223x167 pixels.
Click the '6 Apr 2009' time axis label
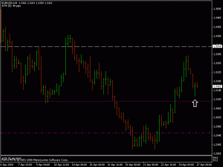coord(7,165)
